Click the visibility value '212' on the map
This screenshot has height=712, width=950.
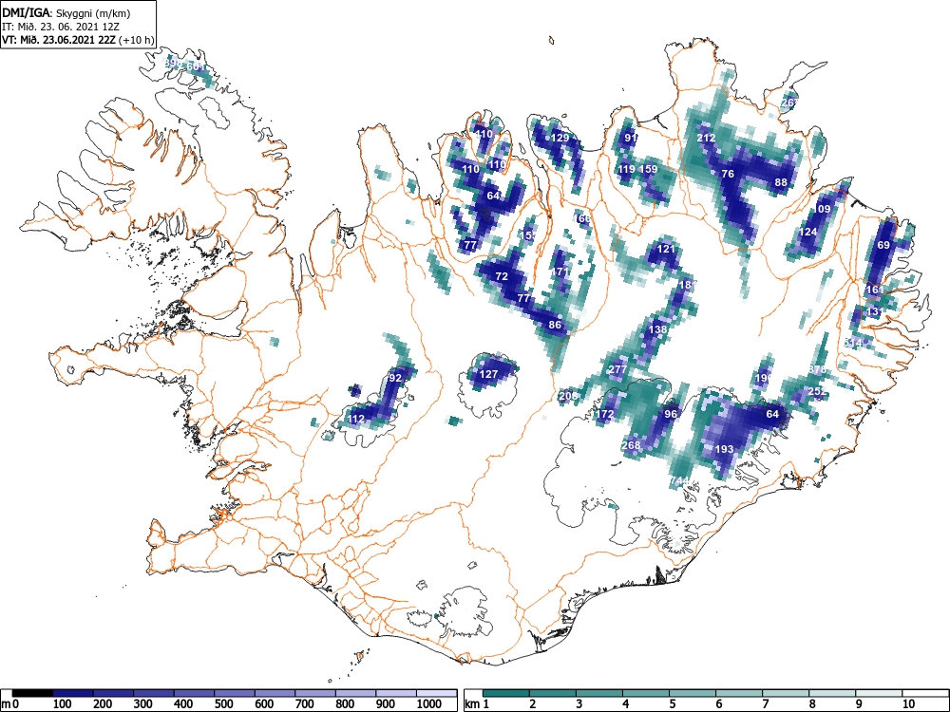click(706, 138)
